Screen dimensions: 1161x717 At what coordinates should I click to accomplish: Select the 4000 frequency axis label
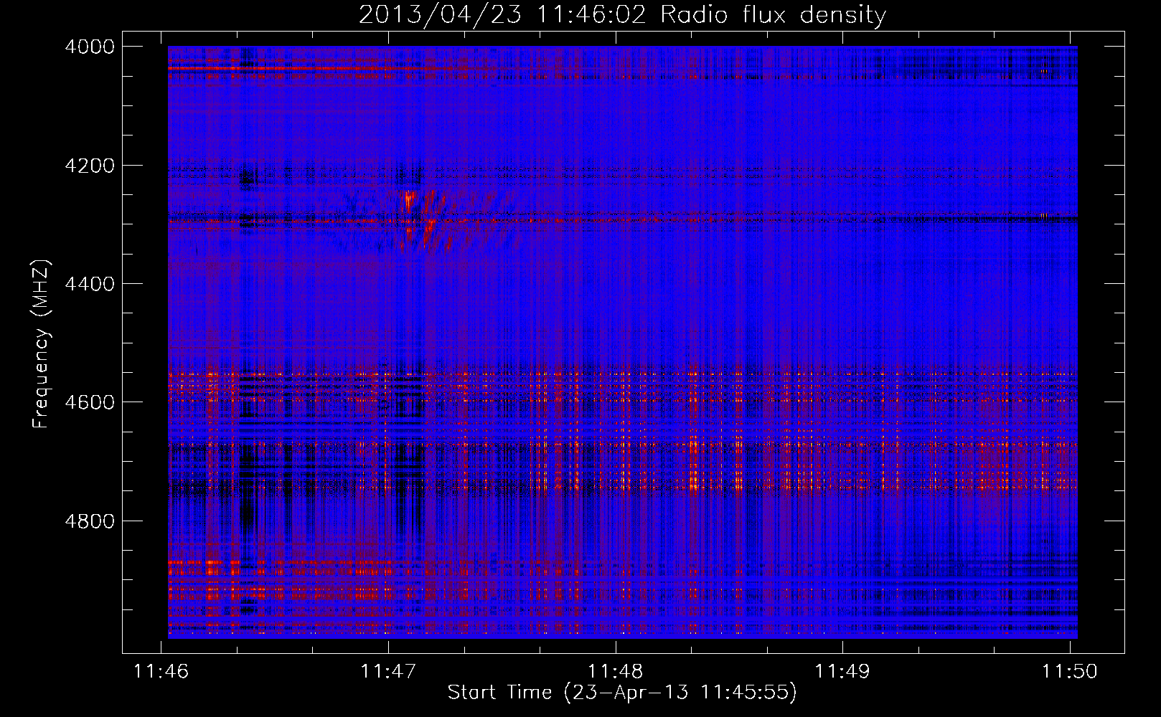coord(90,47)
